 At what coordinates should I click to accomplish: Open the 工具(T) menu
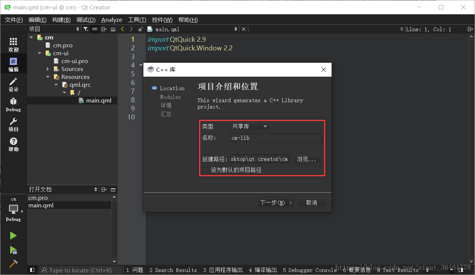click(x=137, y=20)
